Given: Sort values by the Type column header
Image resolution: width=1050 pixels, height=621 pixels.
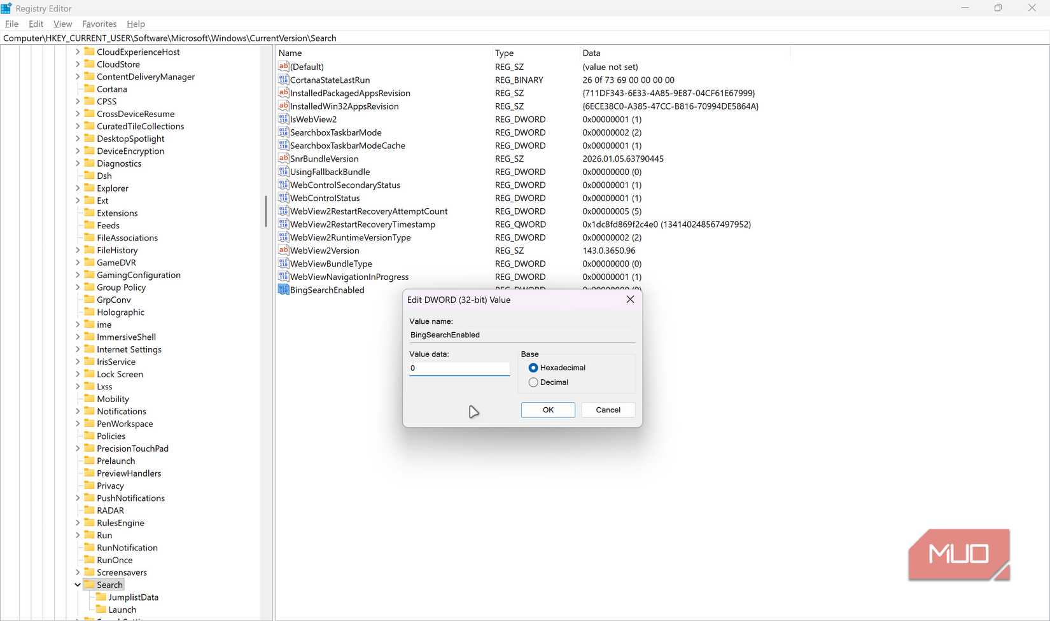Looking at the screenshot, I should pyautogui.click(x=536, y=53).
